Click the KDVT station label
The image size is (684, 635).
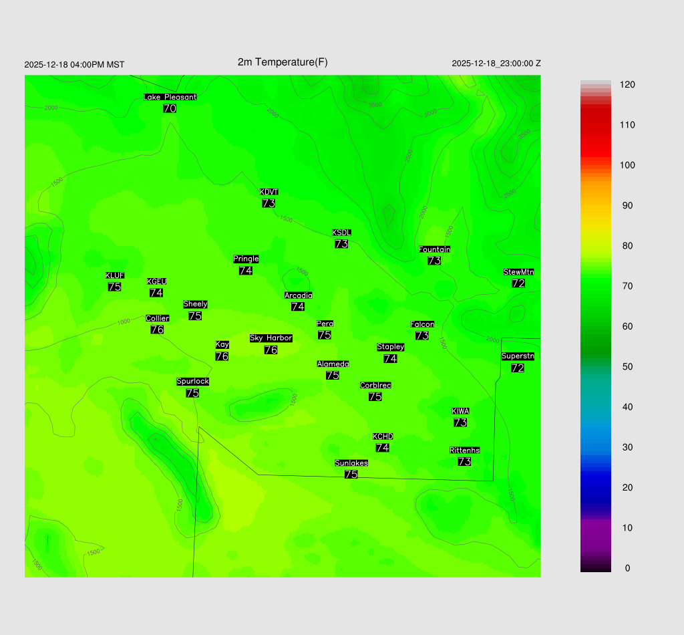(269, 193)
